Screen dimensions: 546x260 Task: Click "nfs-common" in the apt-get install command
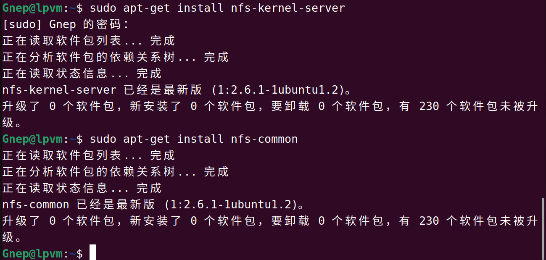pos(264,139)
